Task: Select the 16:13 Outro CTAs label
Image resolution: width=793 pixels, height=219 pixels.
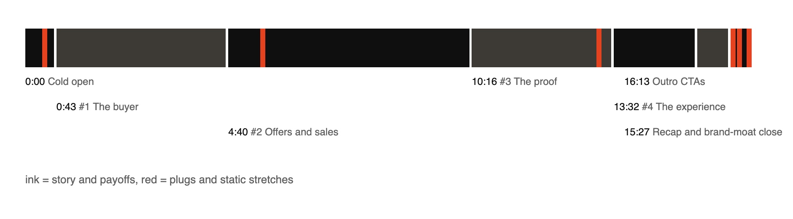Action: pos(665,82)
